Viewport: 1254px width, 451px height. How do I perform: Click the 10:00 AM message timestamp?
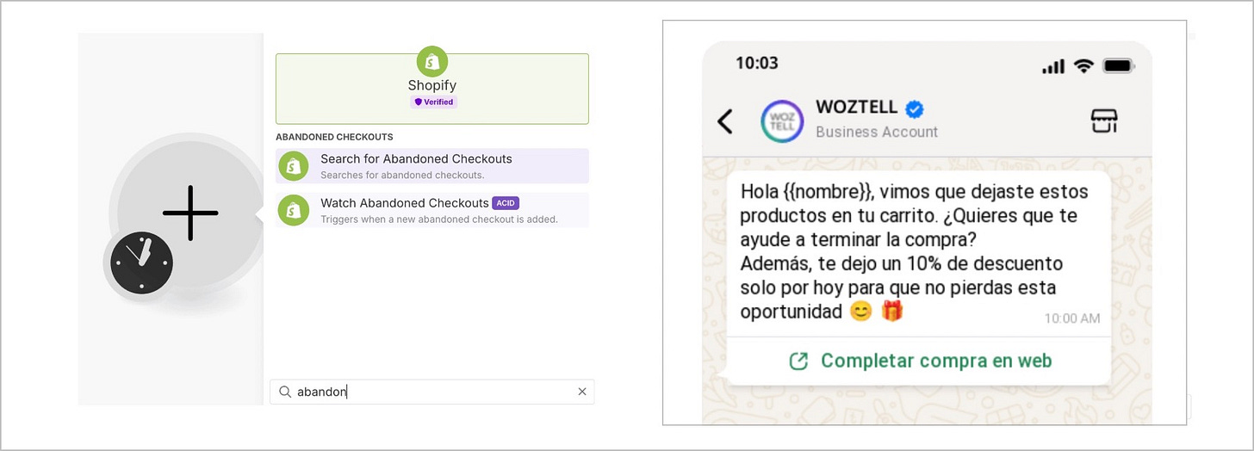point(1072,318)
